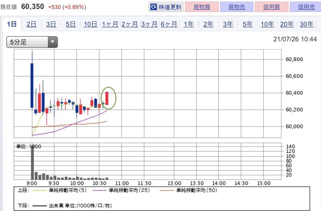Switch to the 1年 period tab
Screen dimensions: 321x211
point(189,24)
